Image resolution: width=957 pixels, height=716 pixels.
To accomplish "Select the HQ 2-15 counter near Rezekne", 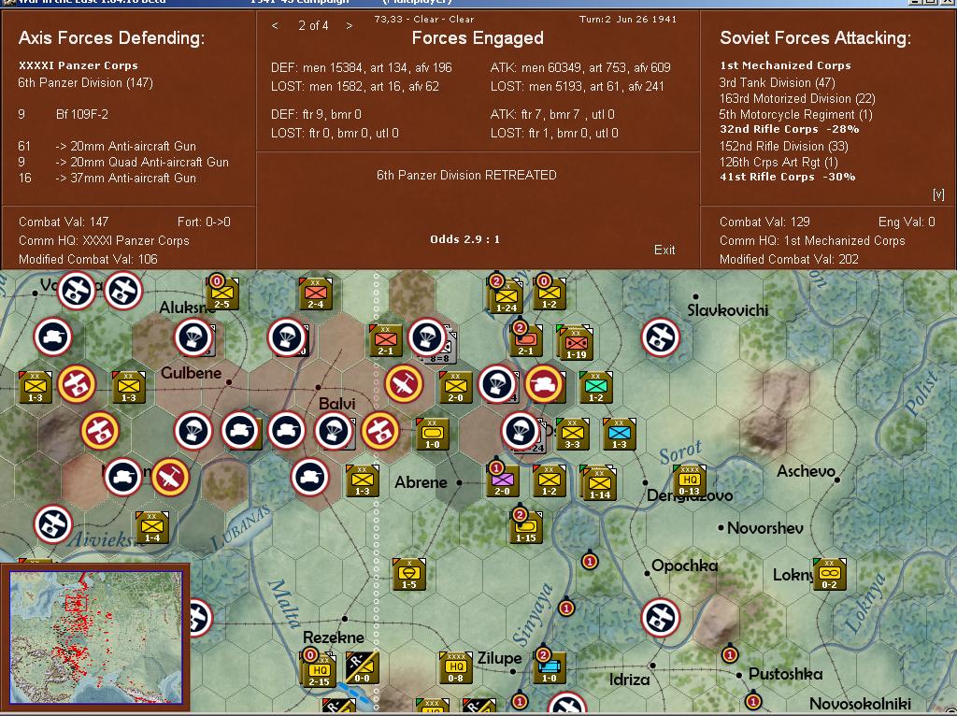I will (319, 669).
